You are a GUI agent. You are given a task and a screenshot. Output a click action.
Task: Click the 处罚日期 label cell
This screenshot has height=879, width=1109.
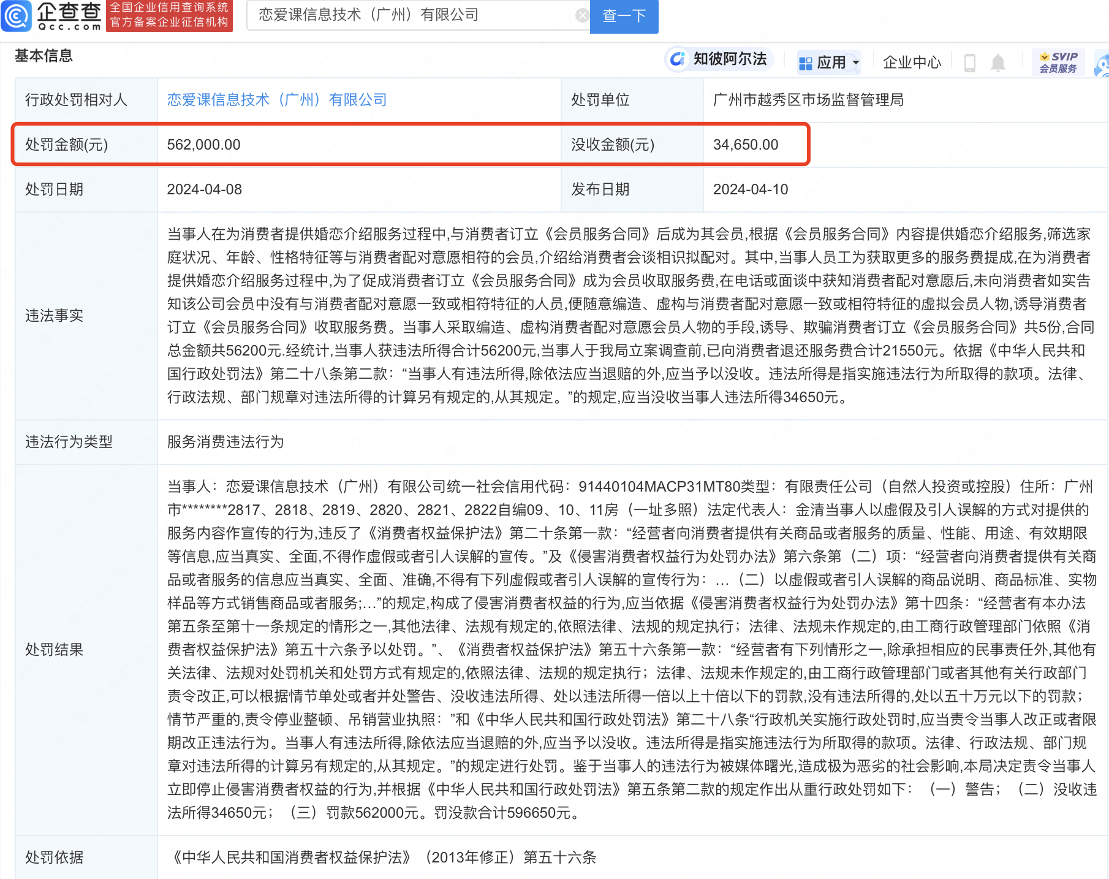[x=86, y=189]
